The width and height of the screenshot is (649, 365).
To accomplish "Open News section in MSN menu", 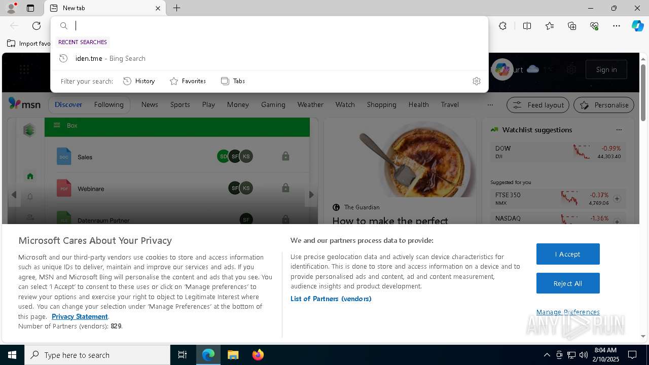I will pyautogui.click(x=150, y=104).
